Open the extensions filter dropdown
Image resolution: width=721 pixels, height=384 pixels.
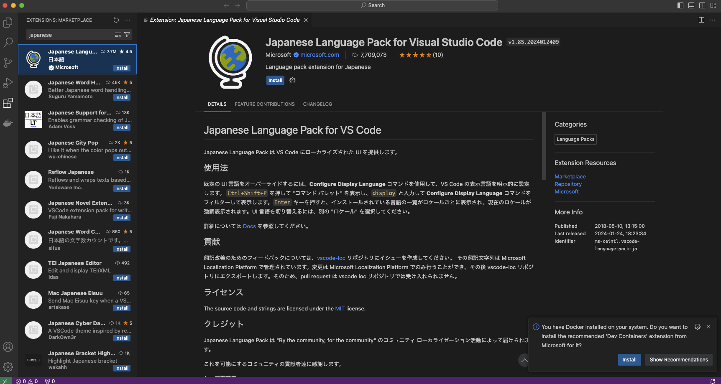coord(127,35)
